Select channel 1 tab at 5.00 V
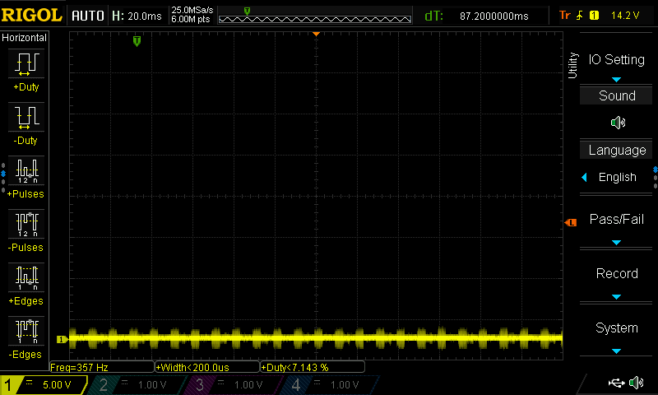The height and width of the screenshot is (395, 658). point(44,384)
